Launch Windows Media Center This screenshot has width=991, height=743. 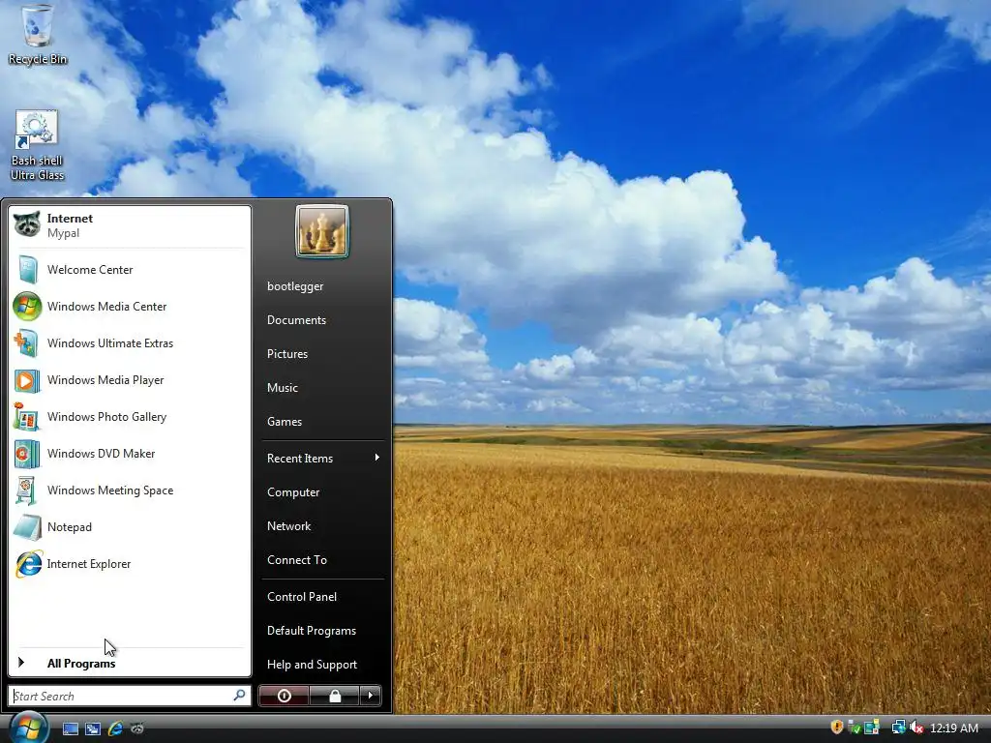tap(130, 307)
